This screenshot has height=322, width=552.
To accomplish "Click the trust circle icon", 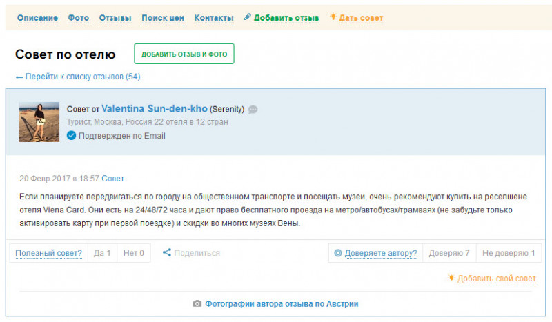I will coord(337,253).
